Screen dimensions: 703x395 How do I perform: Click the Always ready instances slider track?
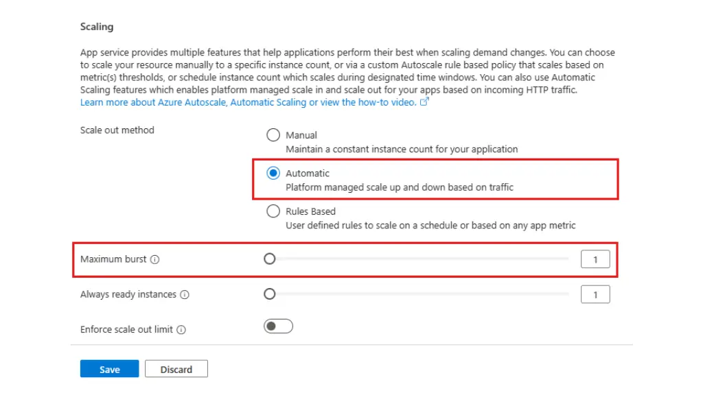click(419, 294)
